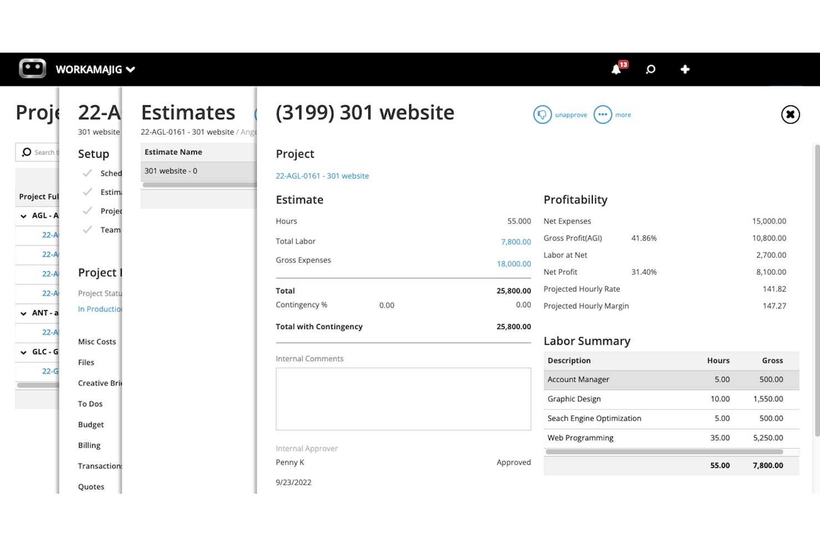Collapse the ANT project group
Viewport: 820px width, 547px height.
(23, 313)
